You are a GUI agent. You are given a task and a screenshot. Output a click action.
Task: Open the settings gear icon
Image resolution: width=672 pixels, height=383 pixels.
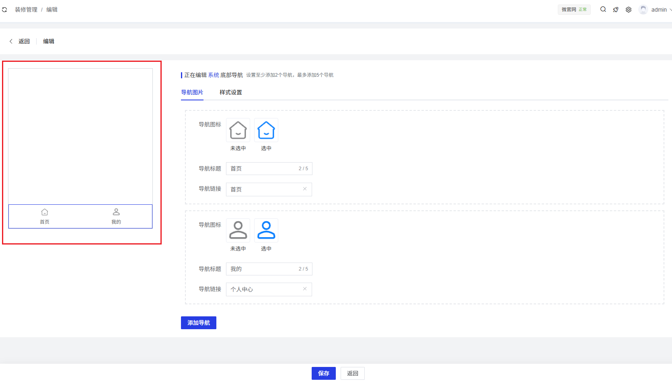pyautogui.click(x=629, y=10)
